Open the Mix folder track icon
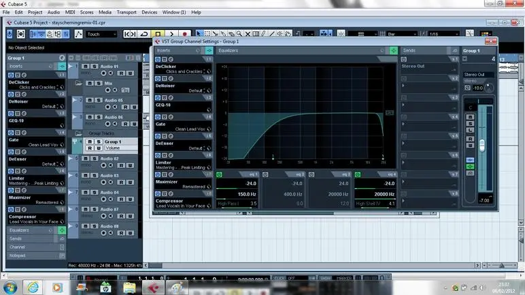 click(79, 83)
